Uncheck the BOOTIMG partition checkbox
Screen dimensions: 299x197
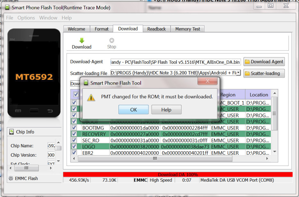(74, 128)
